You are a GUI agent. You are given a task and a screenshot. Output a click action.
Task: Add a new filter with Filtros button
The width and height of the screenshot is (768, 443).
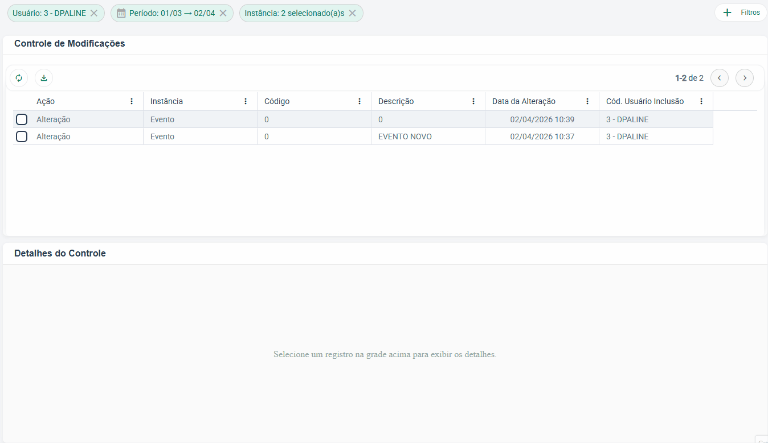click(741, 13)
